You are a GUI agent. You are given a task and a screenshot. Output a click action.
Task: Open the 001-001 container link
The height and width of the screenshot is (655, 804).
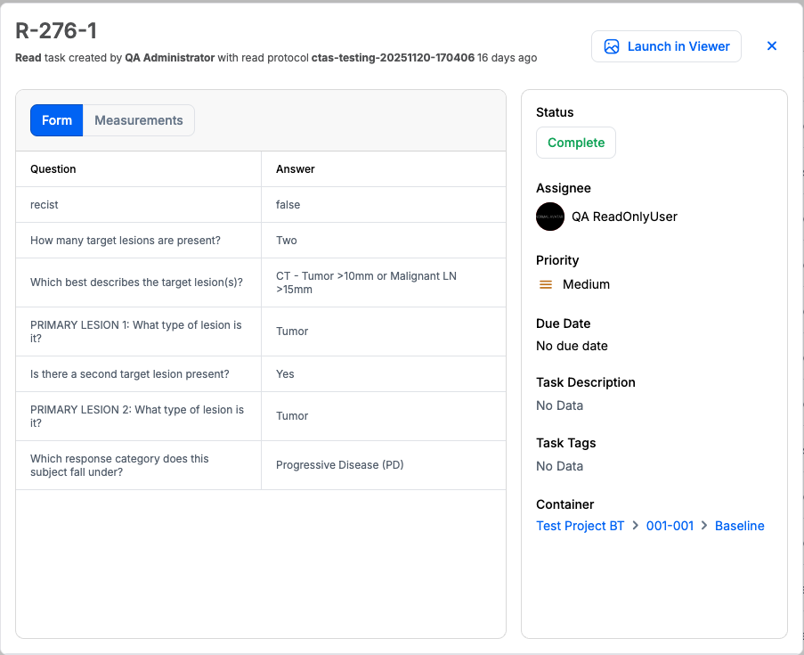pos(670,526)
